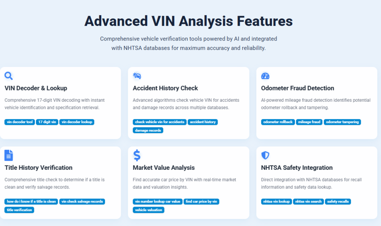Screen dimensions: 381x226
Task: Select the '17 digit vin' tag
Action: pos(47,122)
